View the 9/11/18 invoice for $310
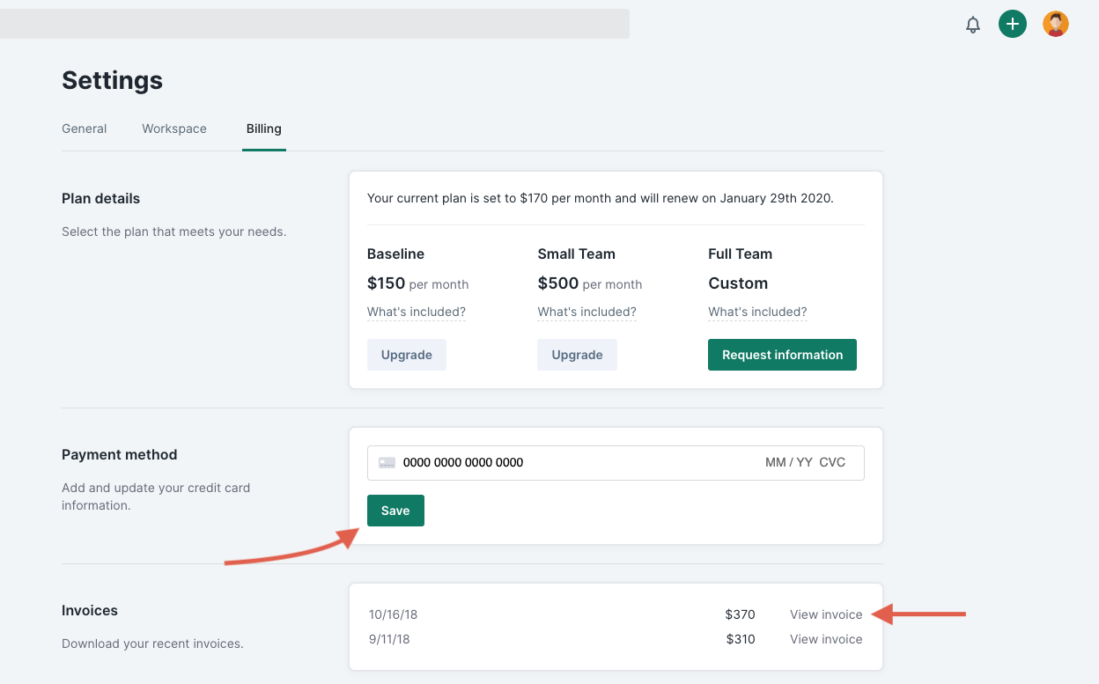This screenshot has height=684, width=1099. coord(826,639)
